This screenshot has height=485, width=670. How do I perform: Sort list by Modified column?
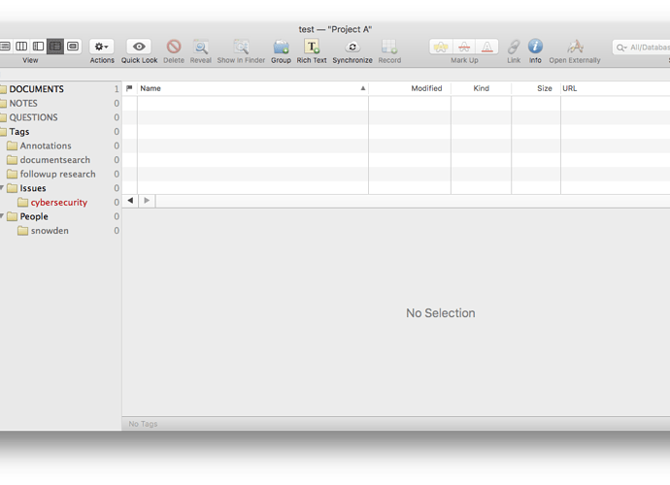pos(410,88)
